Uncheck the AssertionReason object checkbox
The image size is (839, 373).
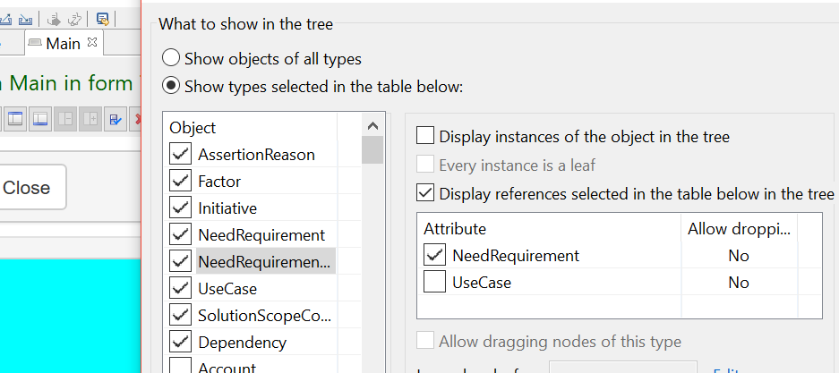pyautogui.click(x=180, y=154)
